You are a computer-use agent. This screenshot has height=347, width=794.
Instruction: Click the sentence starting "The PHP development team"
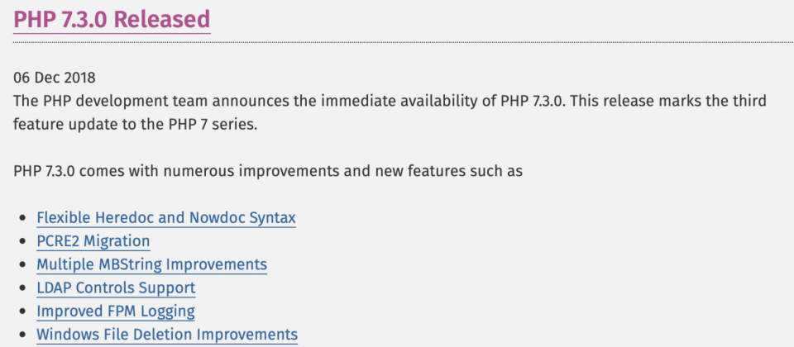pyautogui.click(x=390, y=101)
